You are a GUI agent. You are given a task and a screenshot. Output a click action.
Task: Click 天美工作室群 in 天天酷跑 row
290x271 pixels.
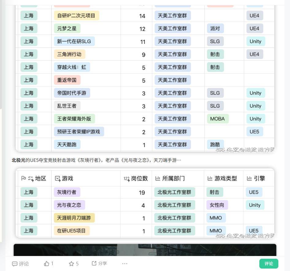(x=173, y=144)
